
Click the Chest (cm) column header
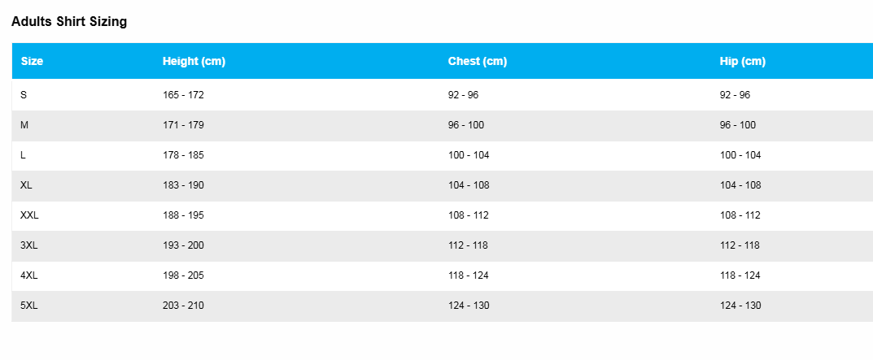477,61
